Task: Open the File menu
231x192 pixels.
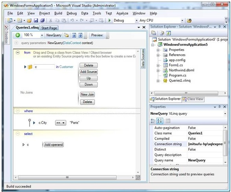Action: click(x=10, y=13)
